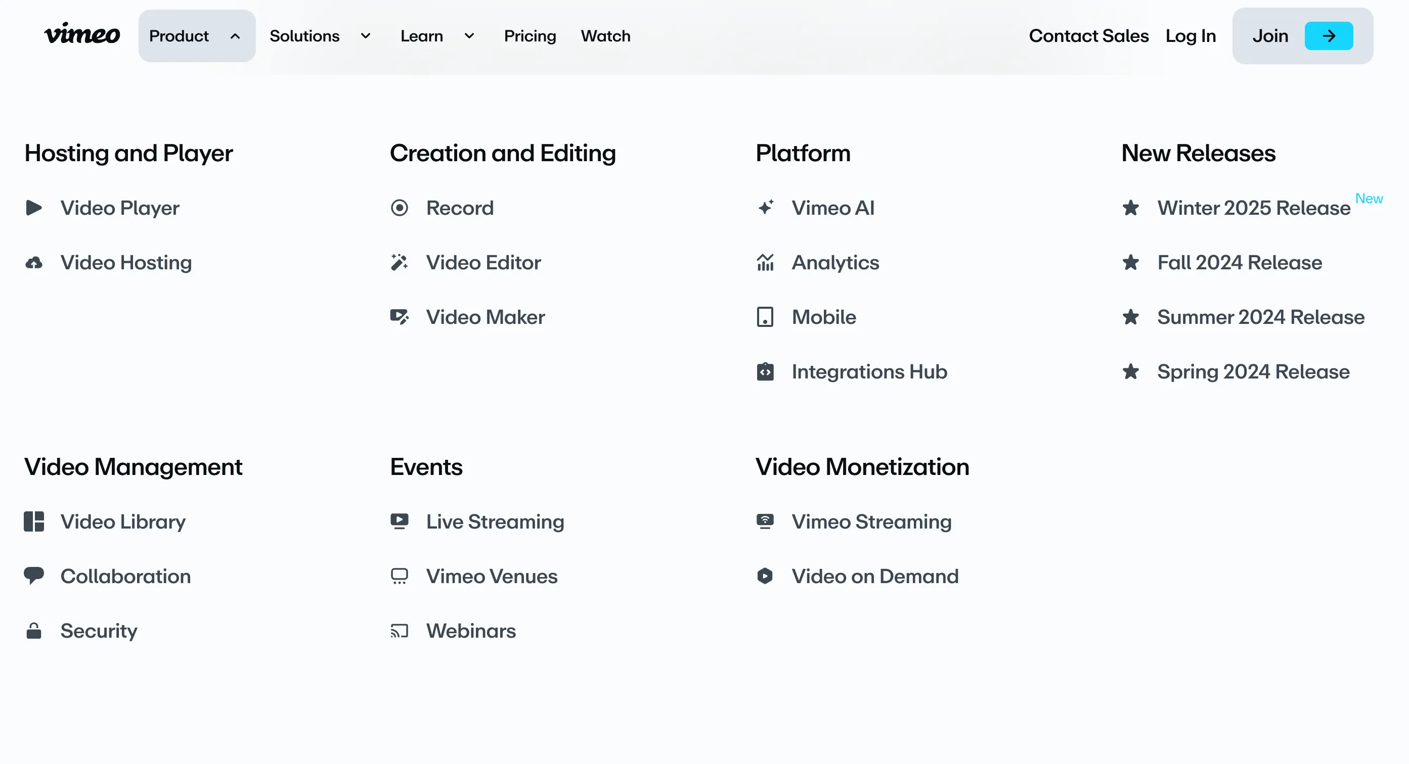The width and height of the screenshot is (1409, 764).
Task: Click the play icon beside Video Player
Action: pos(34,208)
